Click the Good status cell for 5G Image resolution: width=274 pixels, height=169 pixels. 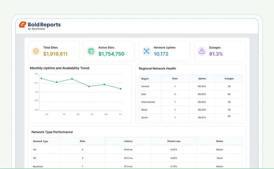(x=220, y=158)
